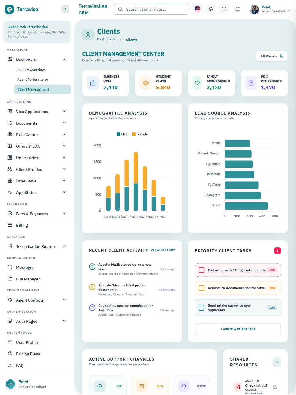
Task: Click the WhatsApp live channel icon
Action: pyautogui.click(x=100, y=386)
